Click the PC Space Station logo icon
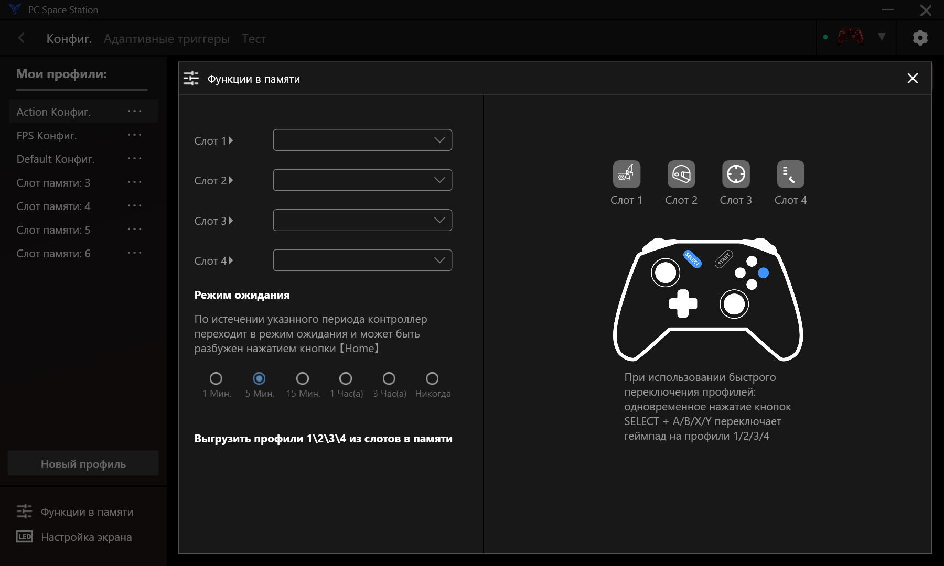This screenshot has height=566, width=944. point(15,9)
